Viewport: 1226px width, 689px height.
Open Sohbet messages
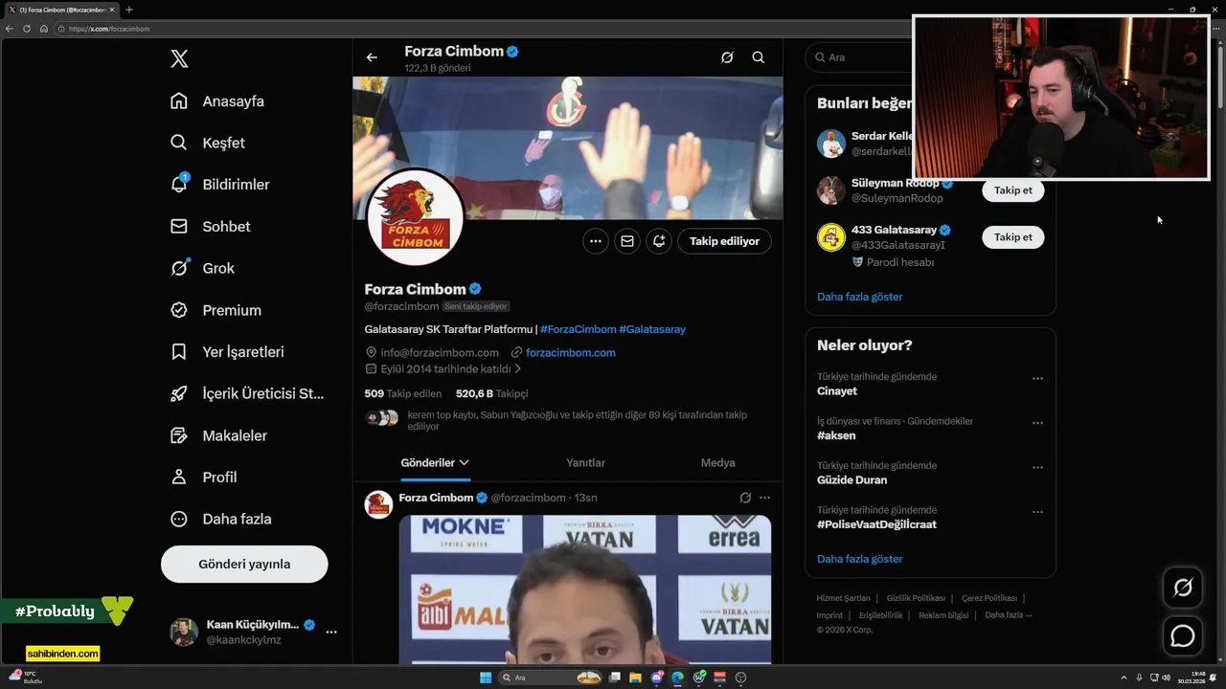211,227
